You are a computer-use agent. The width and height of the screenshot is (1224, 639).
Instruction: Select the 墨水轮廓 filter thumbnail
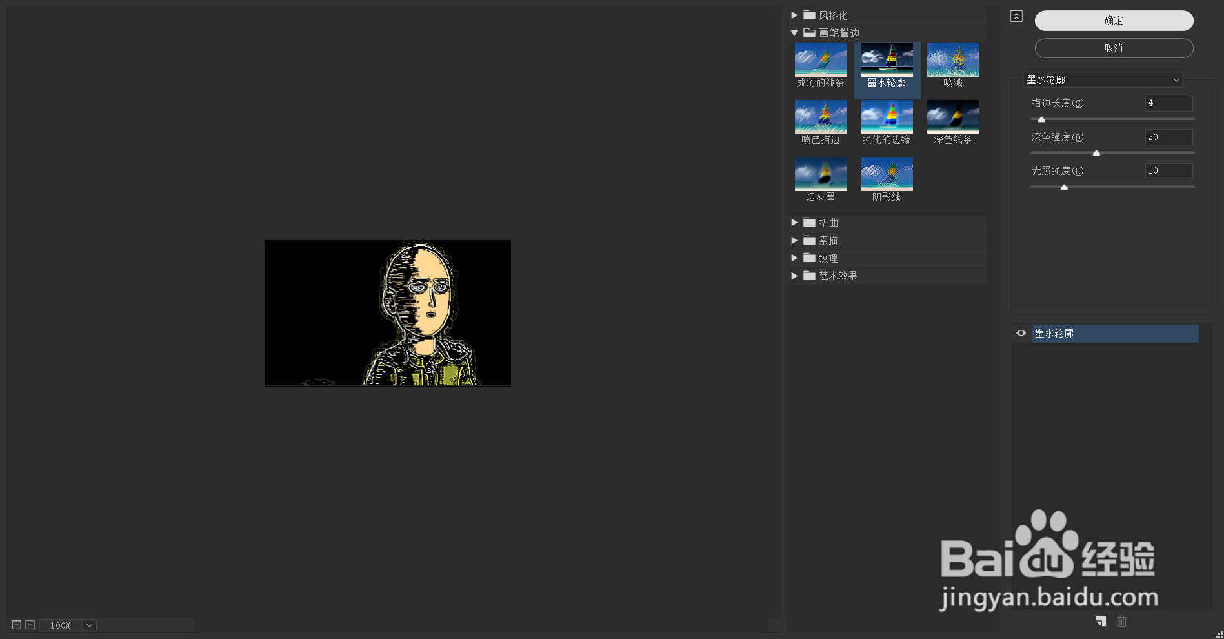click(x=887, y=59)
